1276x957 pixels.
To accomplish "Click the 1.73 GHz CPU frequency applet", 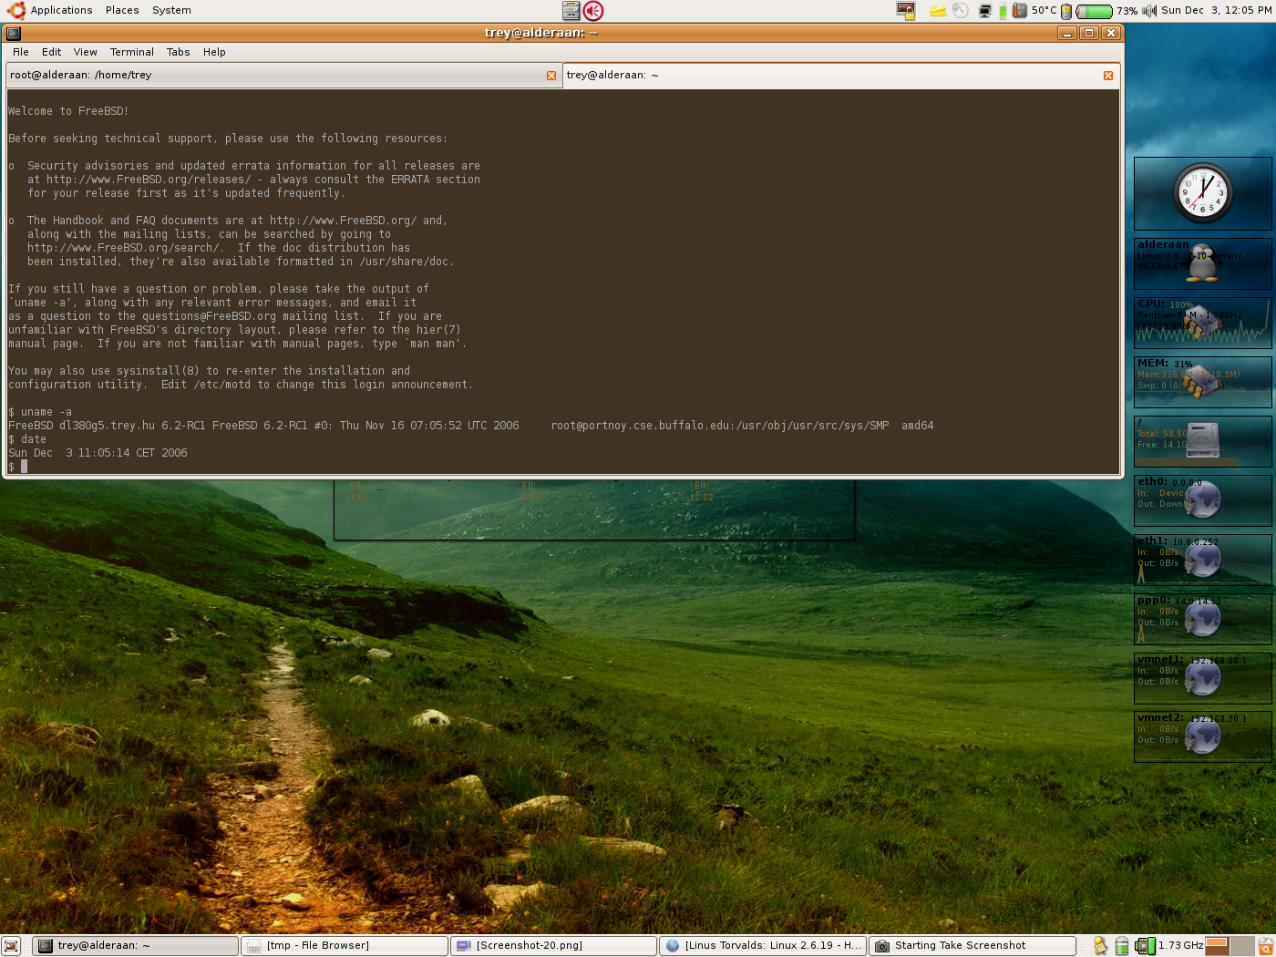I will tap(1169, 946).
